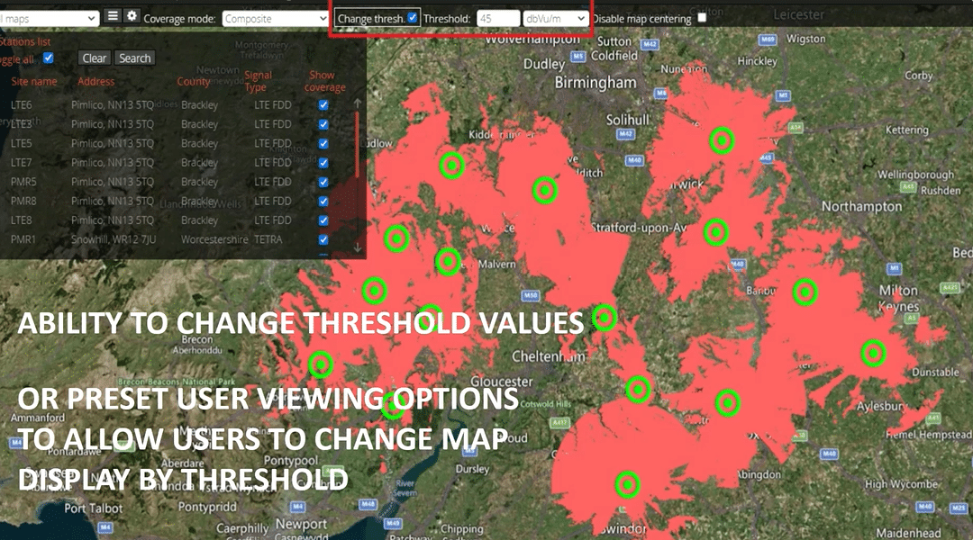Toggle all stations checkbox
Image resolution: width=973 pixels, height=540 pixels.
48,58
